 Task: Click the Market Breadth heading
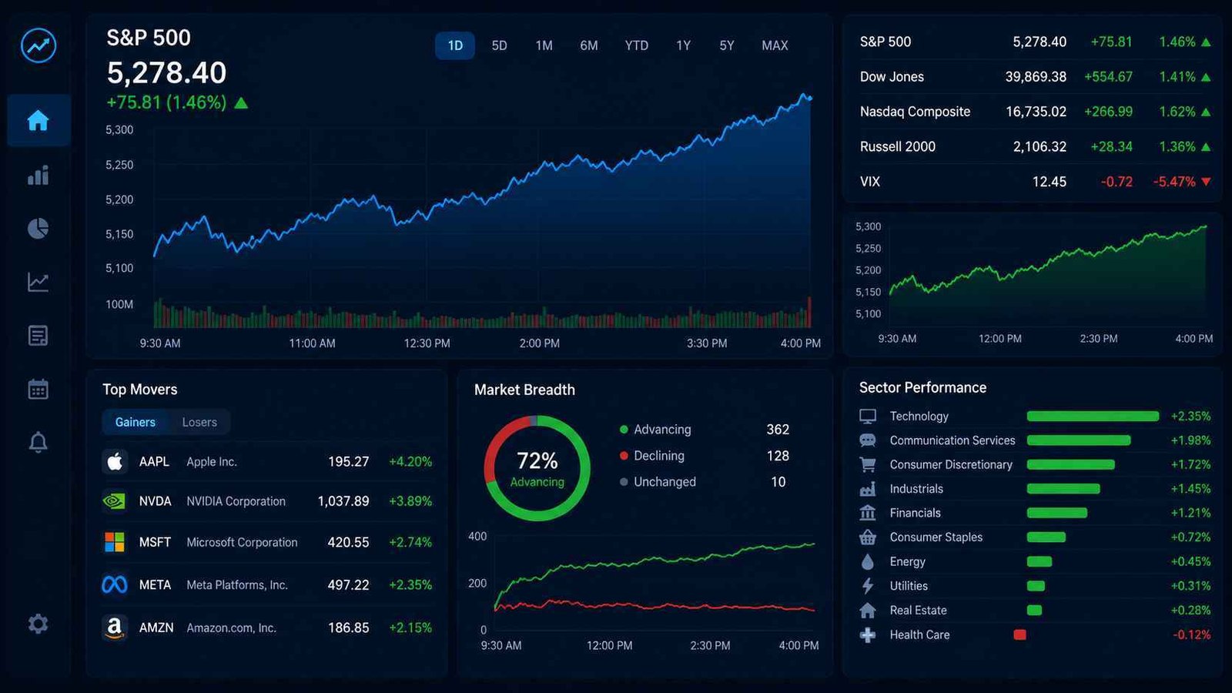pyautogui.click(x=524, y=390)
